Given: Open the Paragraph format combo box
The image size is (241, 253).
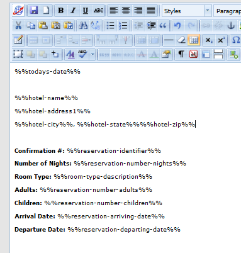Looking at the screenshot, I should [x=227, y=11].
